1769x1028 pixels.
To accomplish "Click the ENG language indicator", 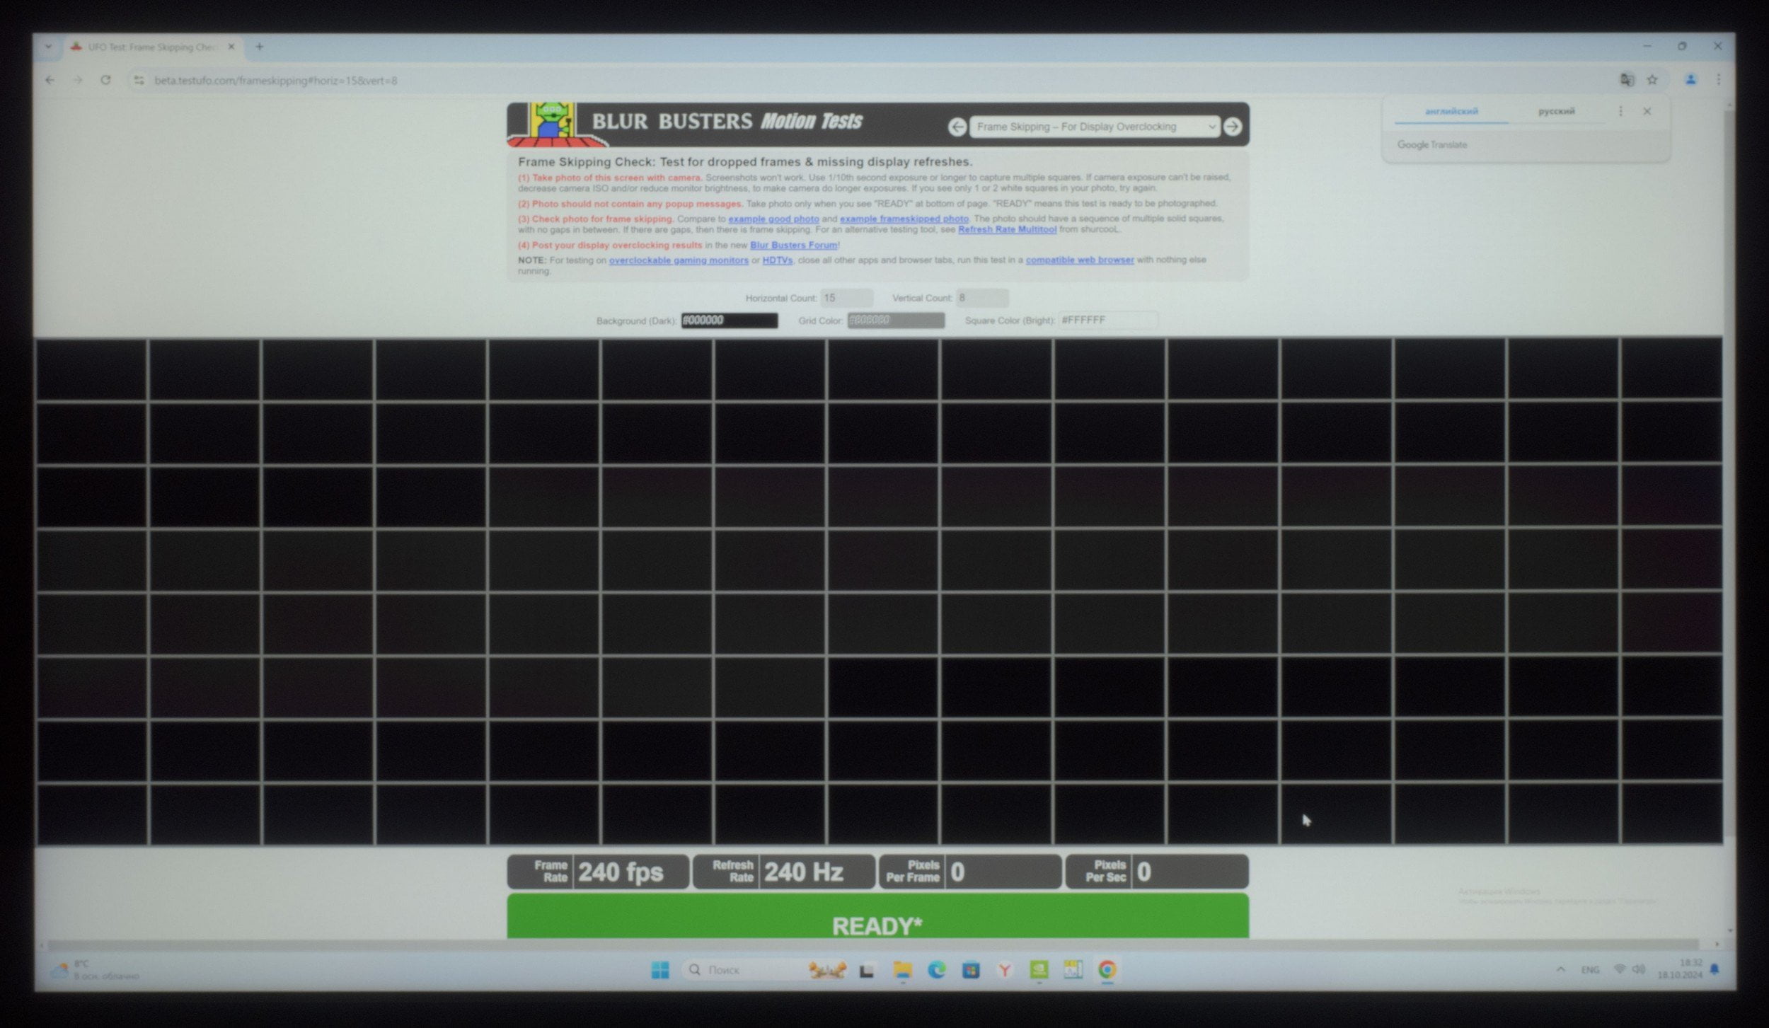I will (x=1590, y=971).
